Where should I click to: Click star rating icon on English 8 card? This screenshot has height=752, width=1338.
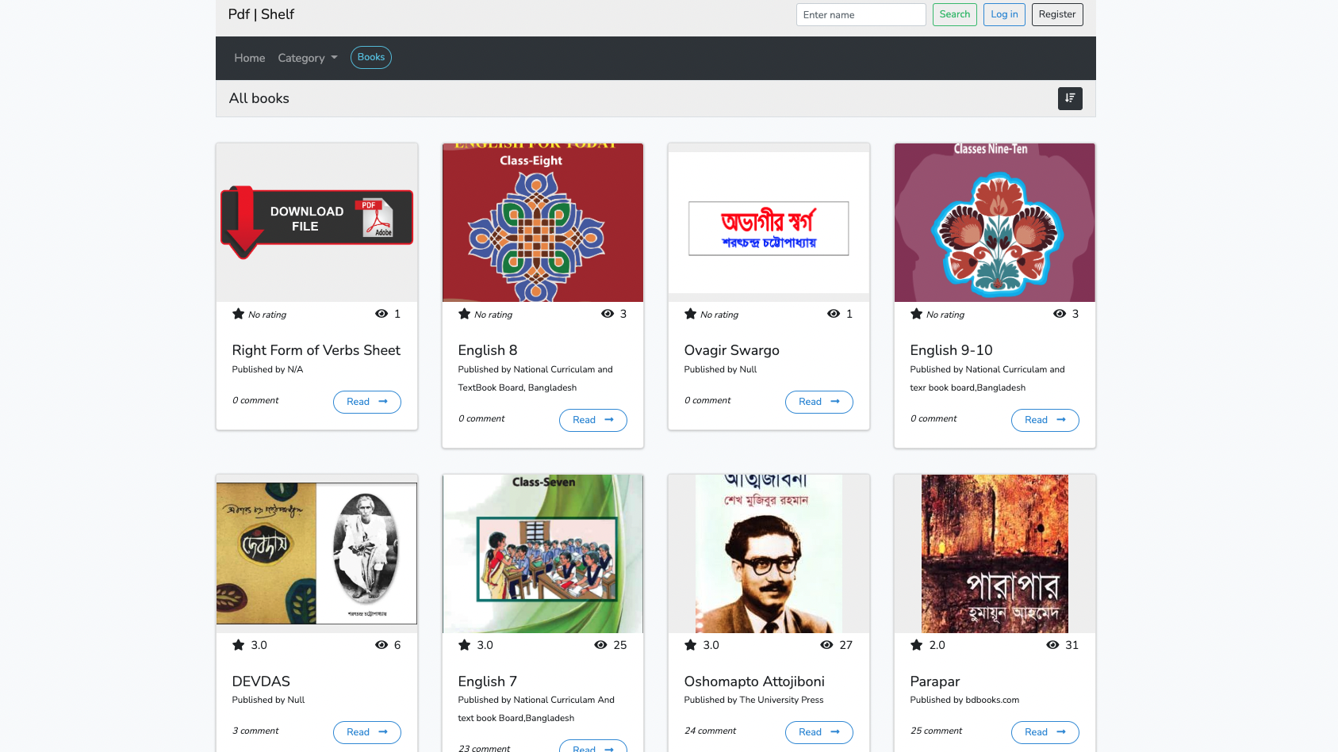(464, 314)
